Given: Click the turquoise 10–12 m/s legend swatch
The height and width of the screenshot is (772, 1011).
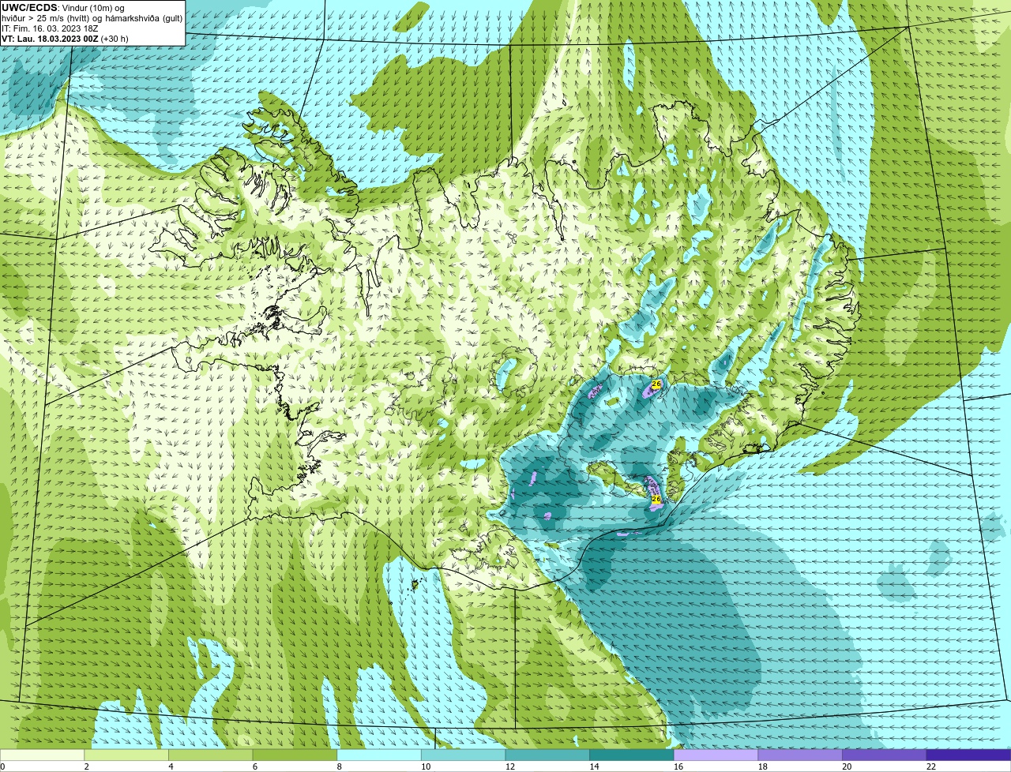Looking at the screenshot, I should (464, 755).
